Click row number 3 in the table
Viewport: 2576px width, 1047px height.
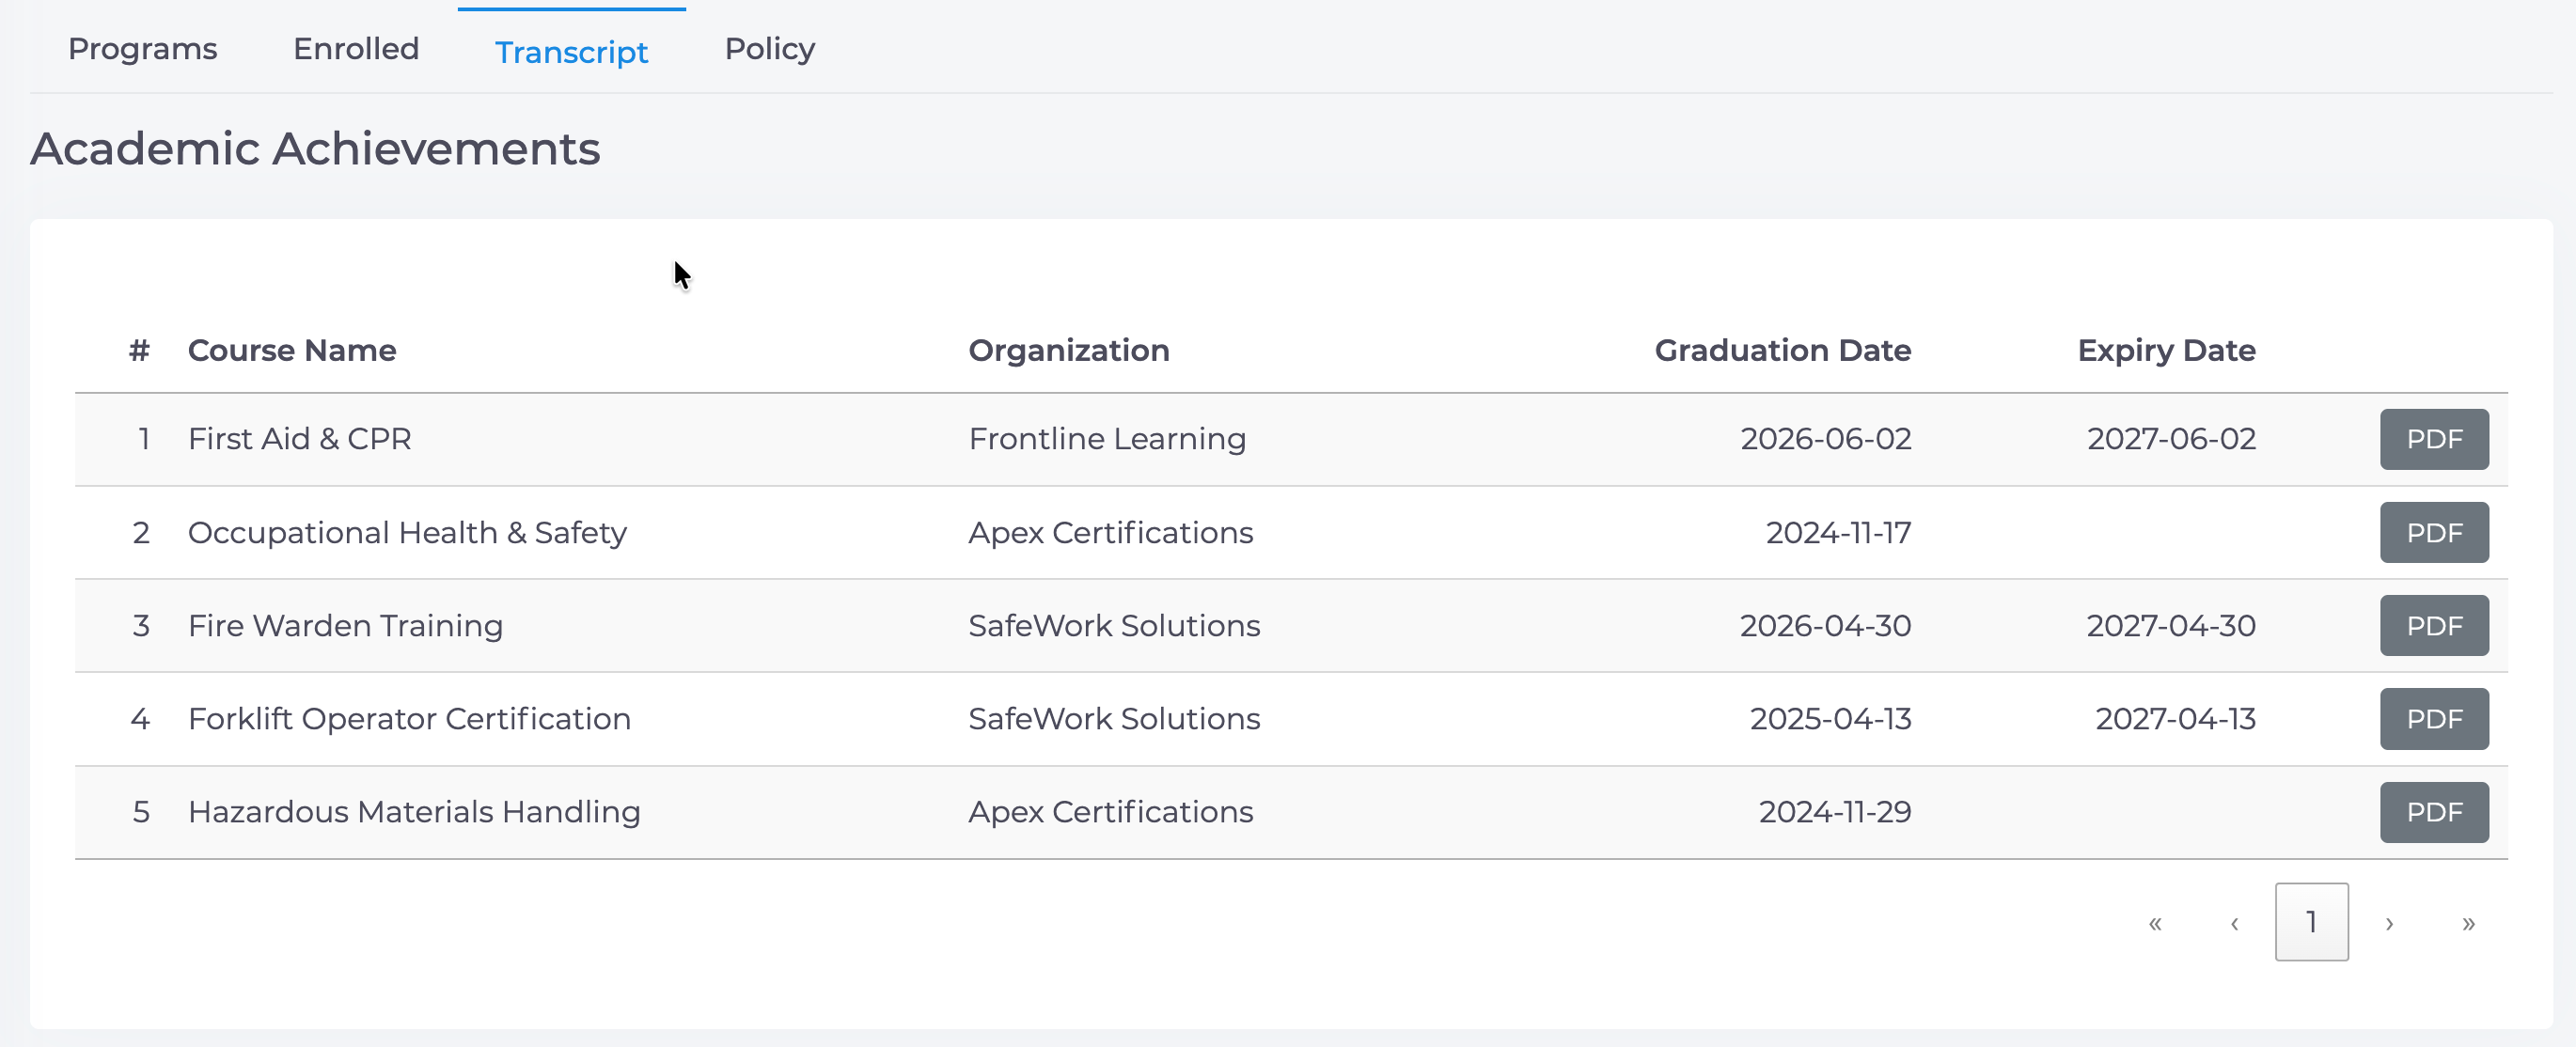[x=141, y=625]
